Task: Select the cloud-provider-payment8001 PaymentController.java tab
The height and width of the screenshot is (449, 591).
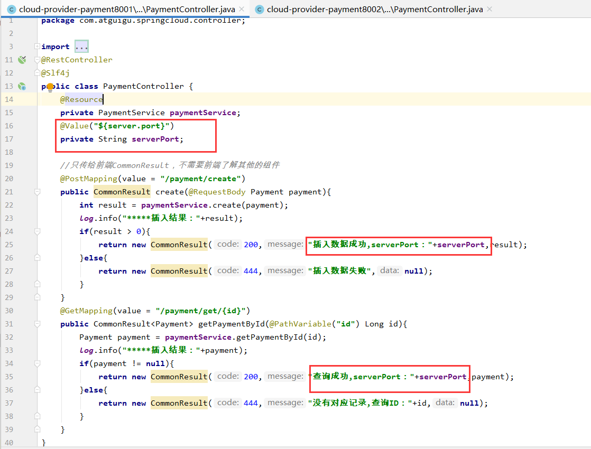Action: point(127,10)
